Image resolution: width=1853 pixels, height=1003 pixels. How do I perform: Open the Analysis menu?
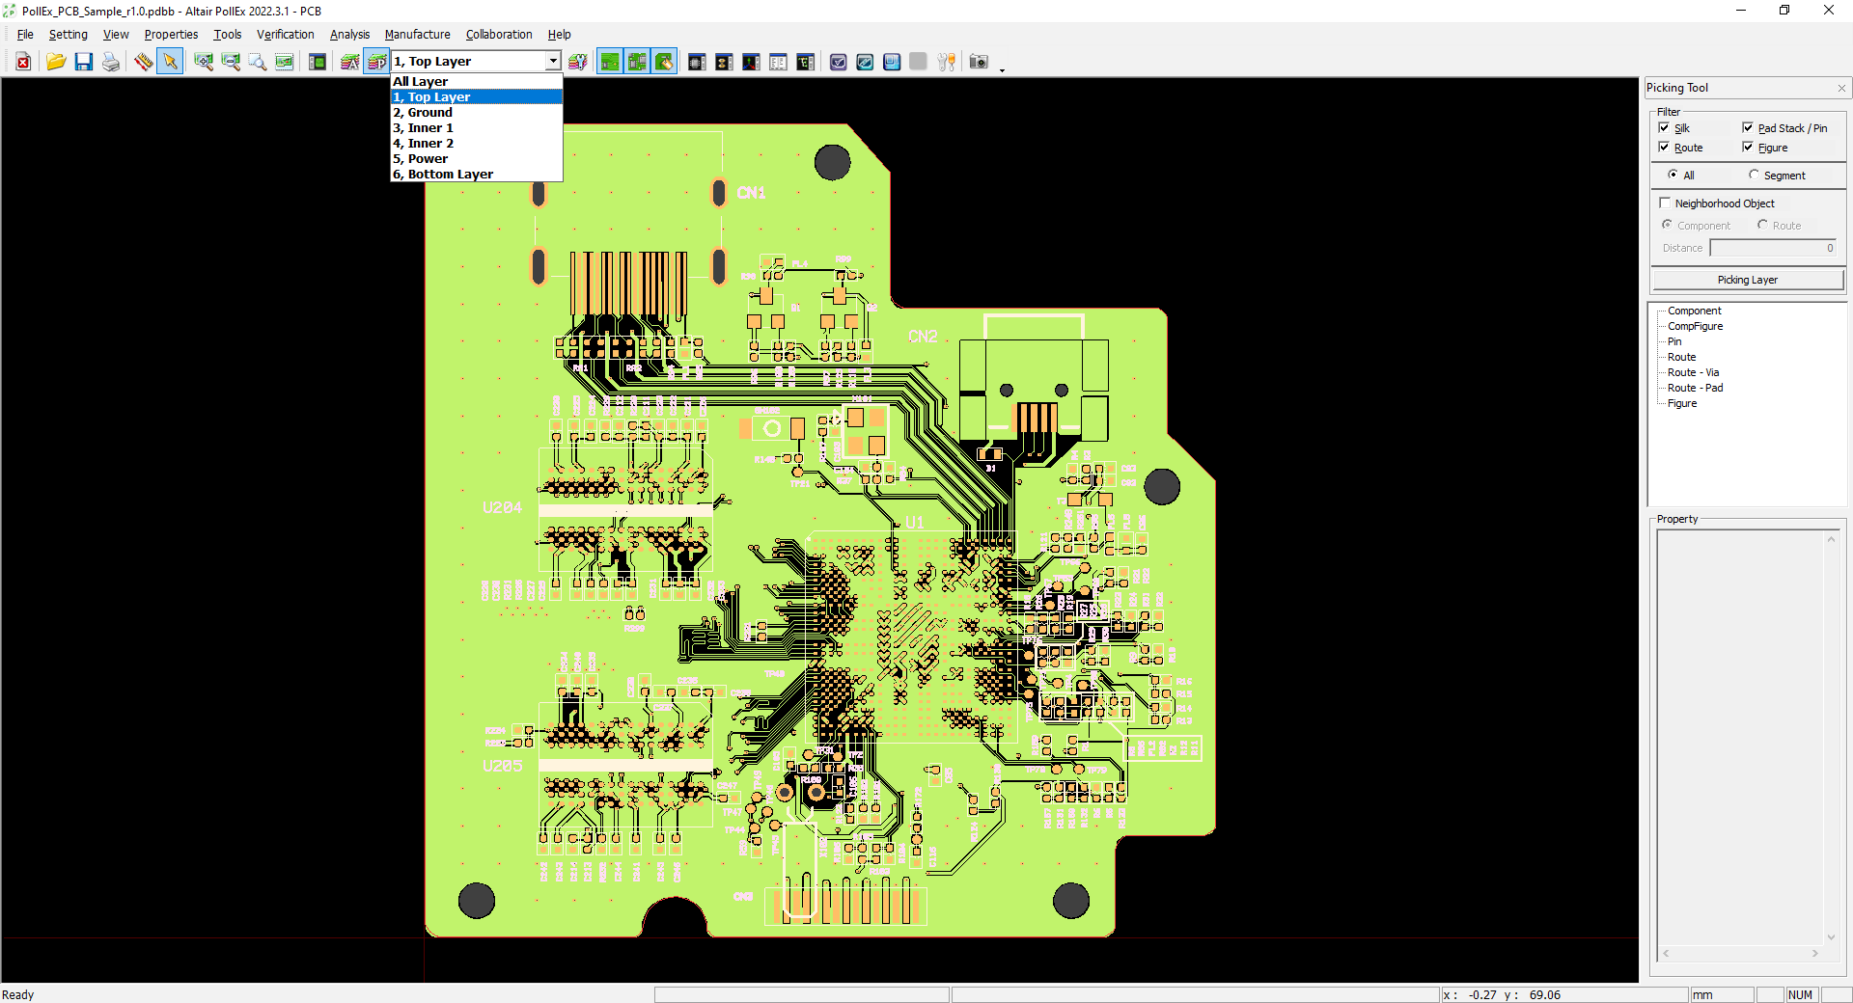(x=349, y=34)
